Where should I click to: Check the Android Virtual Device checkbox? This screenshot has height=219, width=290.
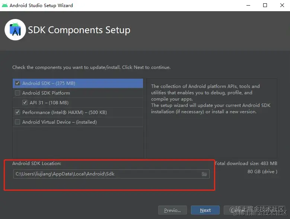click(17, 122)
